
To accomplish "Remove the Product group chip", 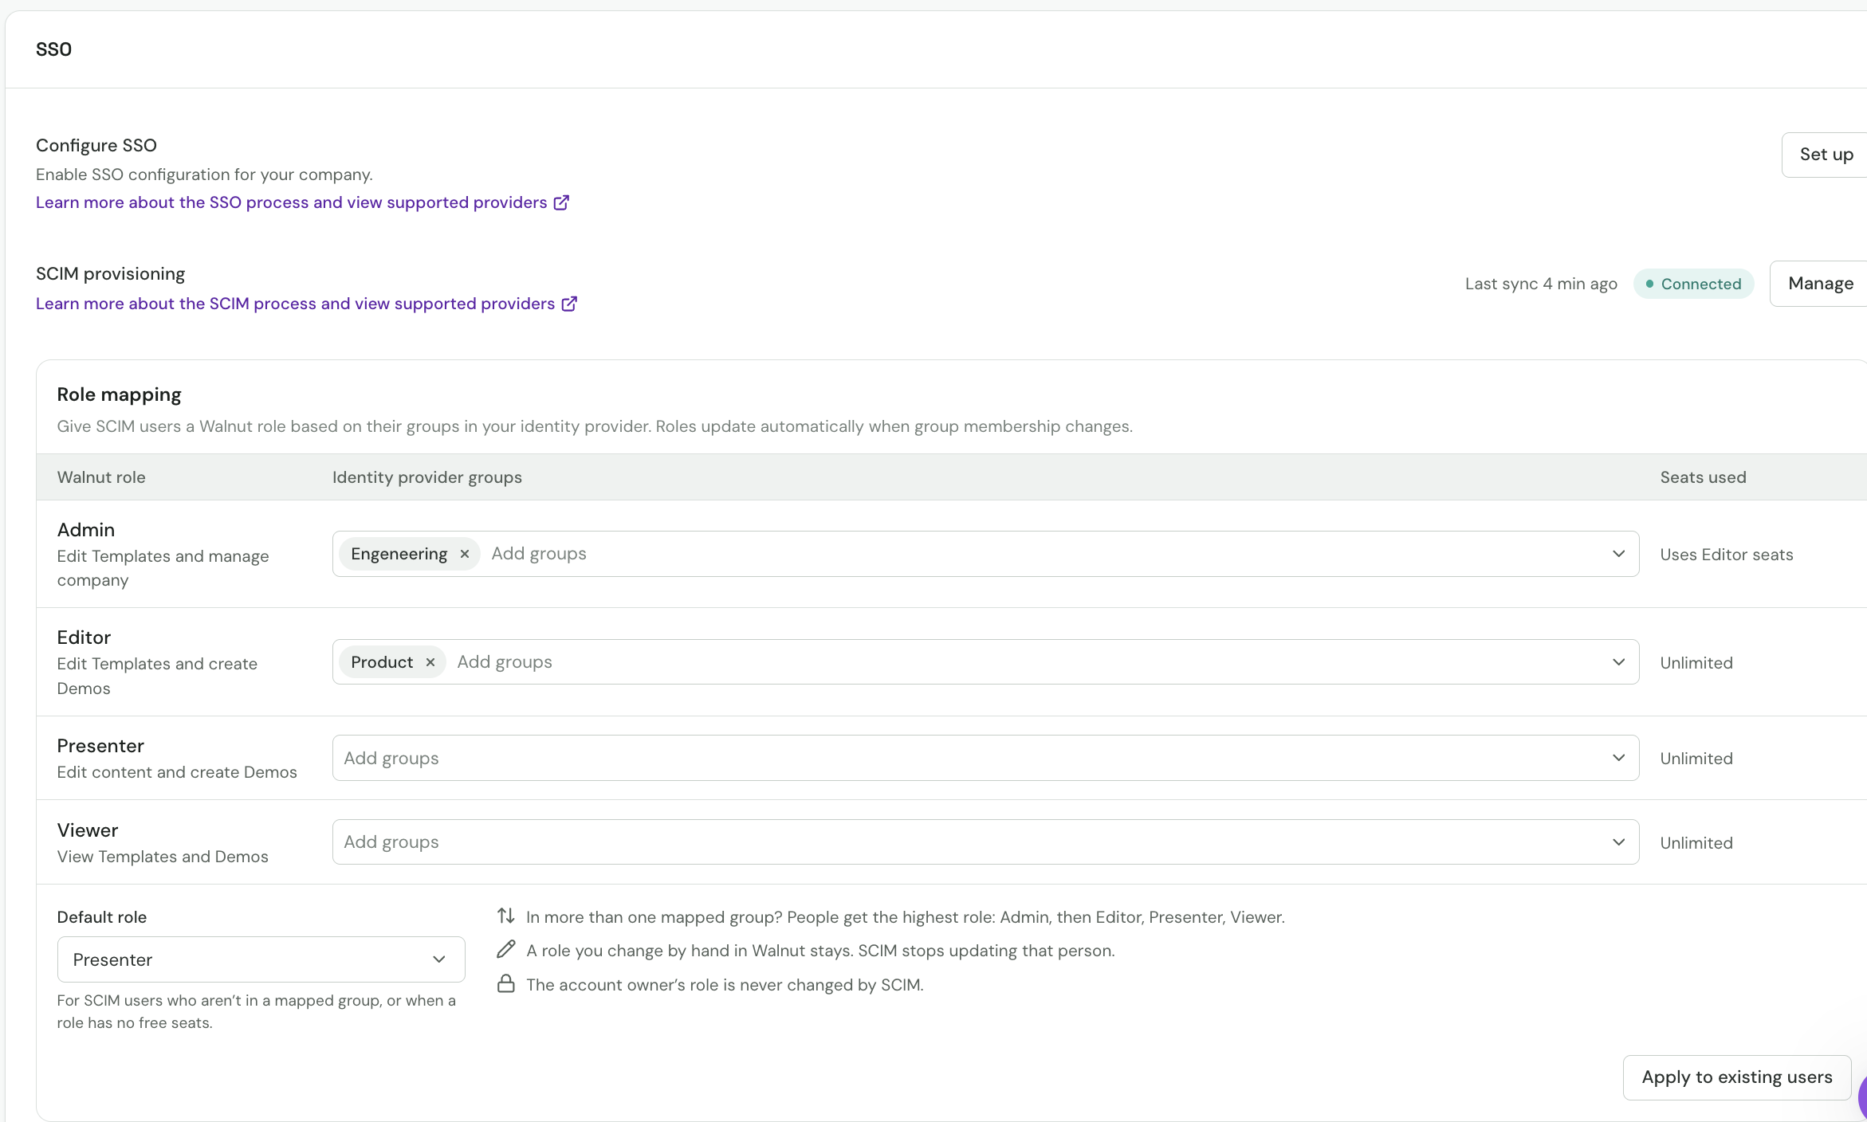I will pos(430,662).
